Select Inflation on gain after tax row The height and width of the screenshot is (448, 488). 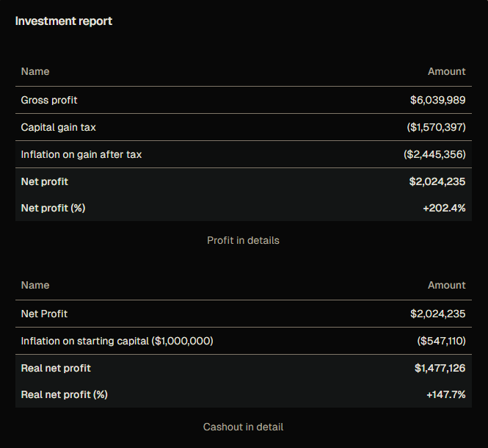click(81, 154)
